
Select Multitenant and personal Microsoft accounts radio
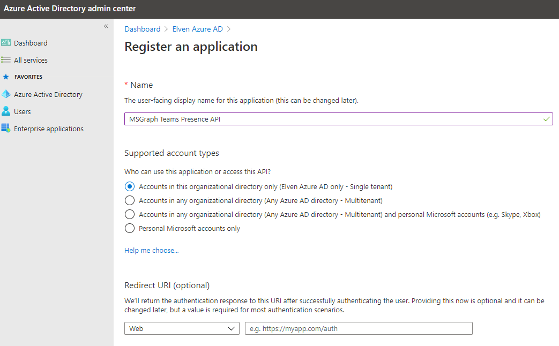point(130,214)
